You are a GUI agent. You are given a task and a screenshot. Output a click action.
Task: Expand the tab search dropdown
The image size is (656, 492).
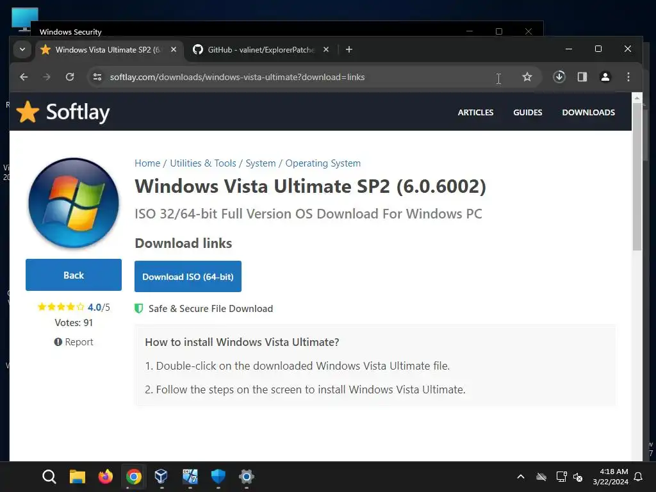tap(22, 50)
